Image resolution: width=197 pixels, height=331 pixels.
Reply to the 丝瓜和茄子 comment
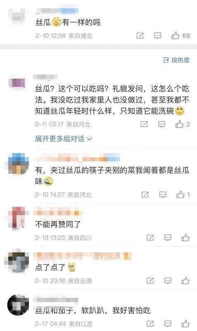click(x=168, y=324)
